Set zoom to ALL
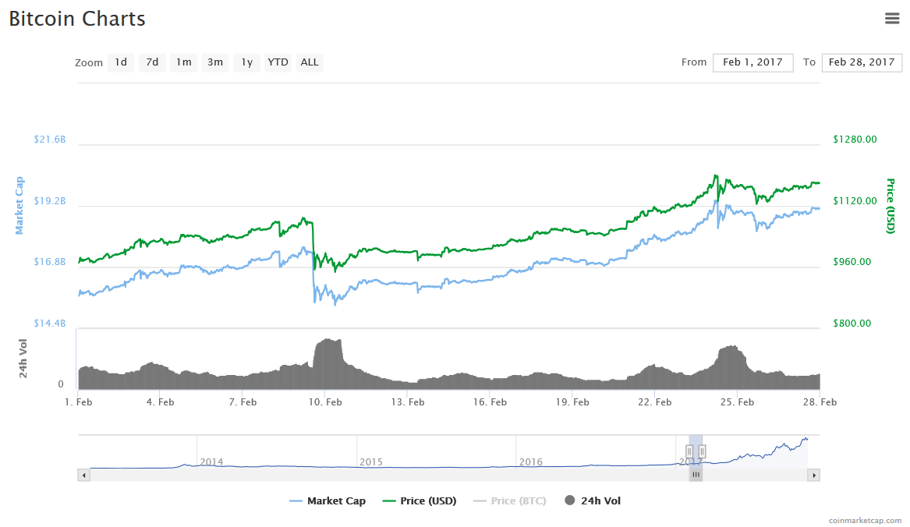This screenshot has height=527, width=910. [x=310, y=62]
